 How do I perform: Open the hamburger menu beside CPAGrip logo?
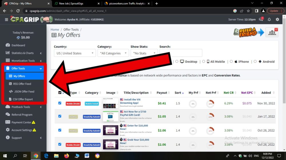6,19
